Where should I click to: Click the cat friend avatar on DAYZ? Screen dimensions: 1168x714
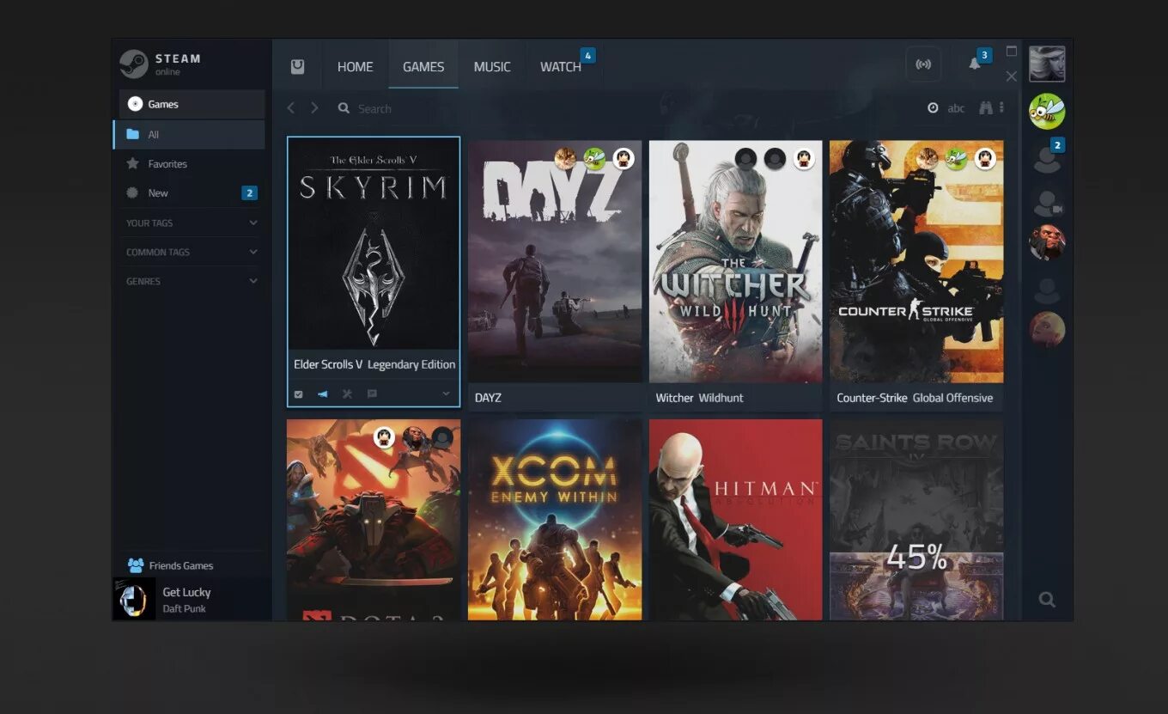pos(565,158)
